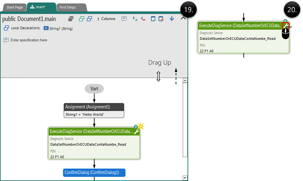This screenshot has height=181, width=303.
Task: Click the vertical scrollbar thumb in the flowchart
Action: pos(185,119)
